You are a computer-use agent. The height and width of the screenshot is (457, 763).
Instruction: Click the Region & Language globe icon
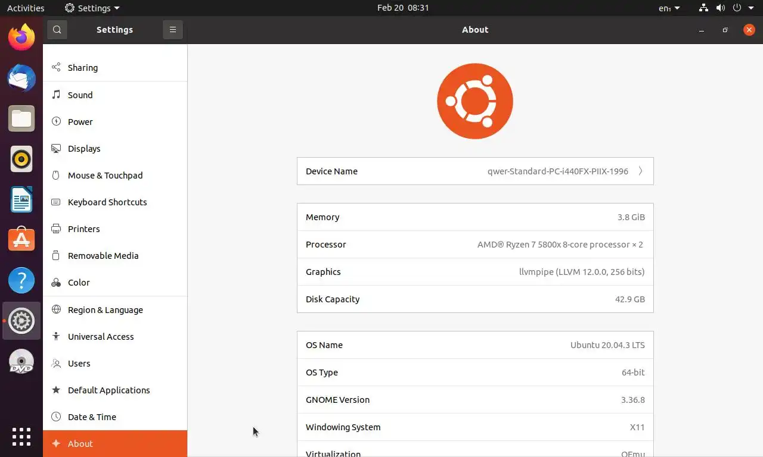pos(56,309)
